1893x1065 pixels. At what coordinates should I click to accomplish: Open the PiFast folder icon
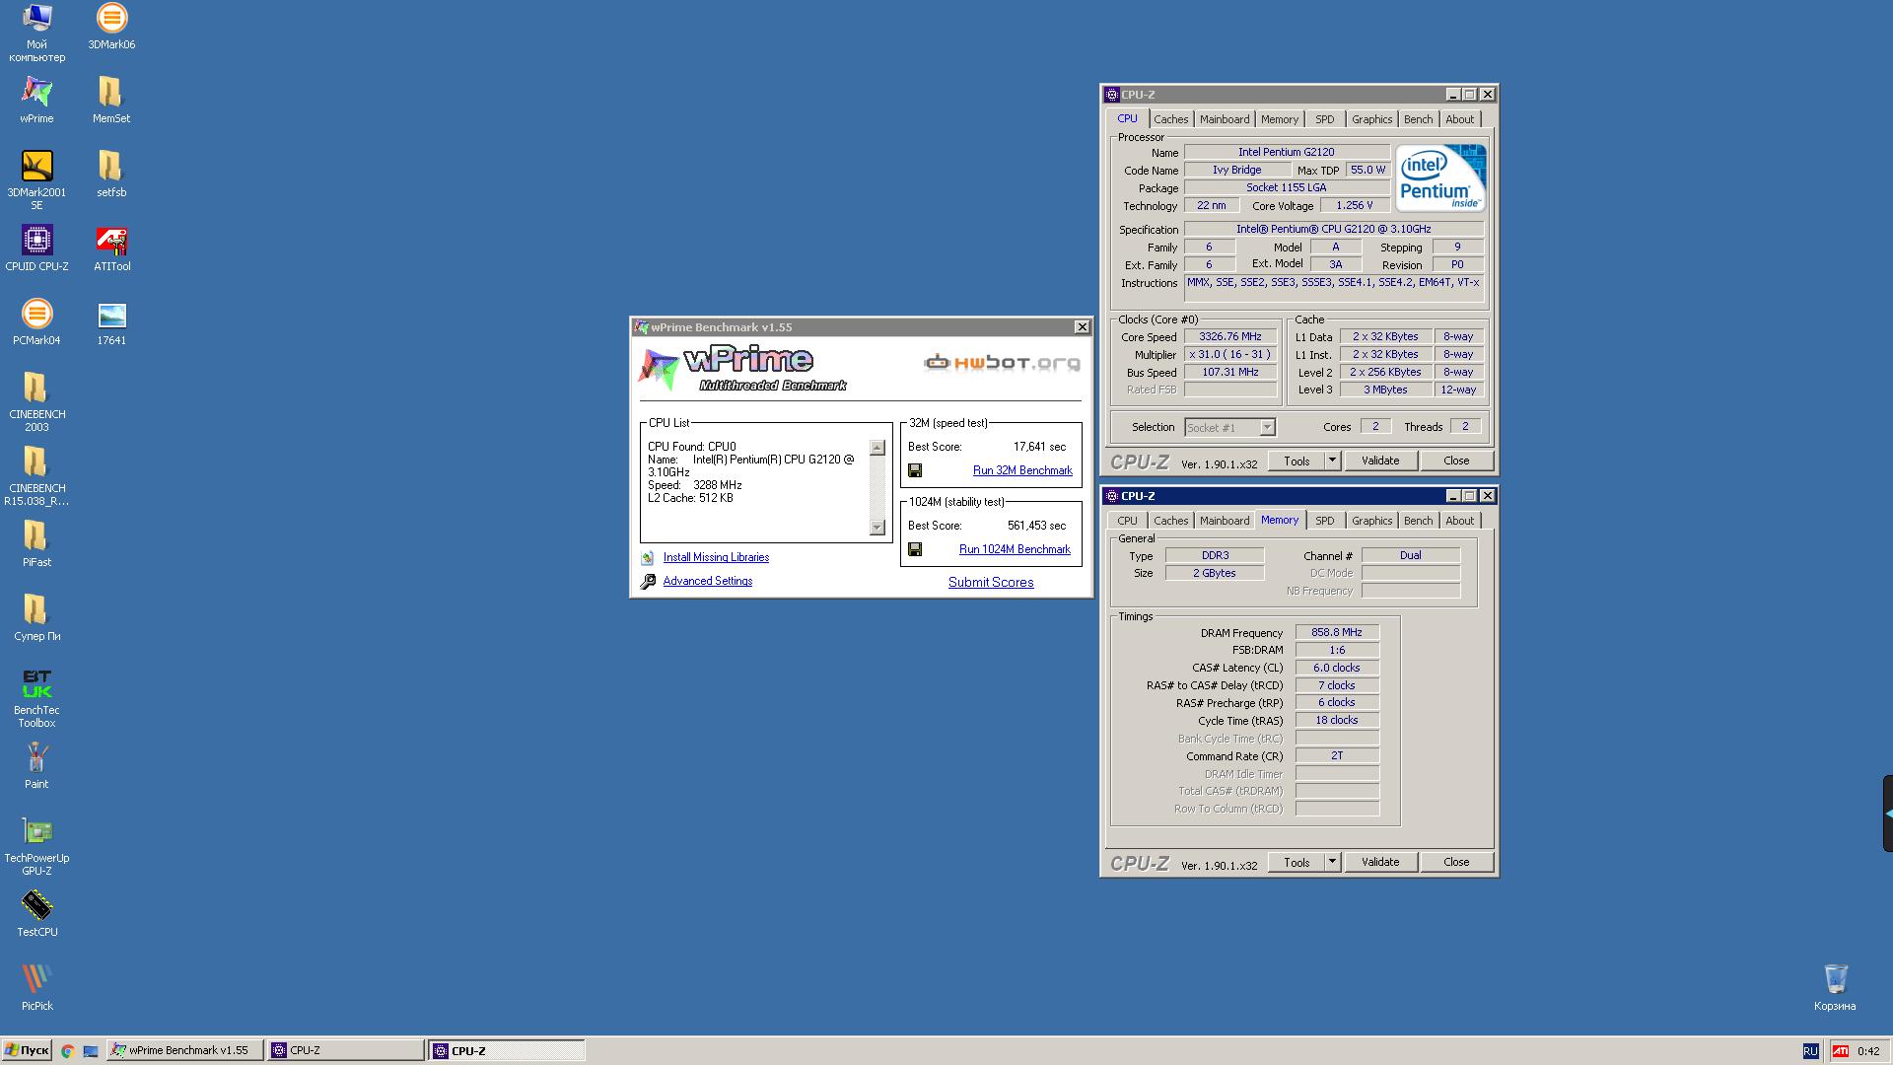[36, 543]
